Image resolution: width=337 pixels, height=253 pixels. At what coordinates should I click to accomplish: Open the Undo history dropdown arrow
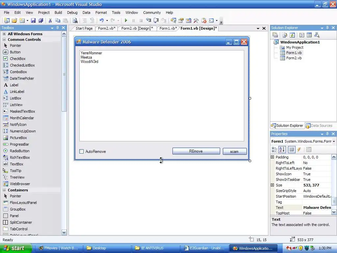[x=107, y=20]
